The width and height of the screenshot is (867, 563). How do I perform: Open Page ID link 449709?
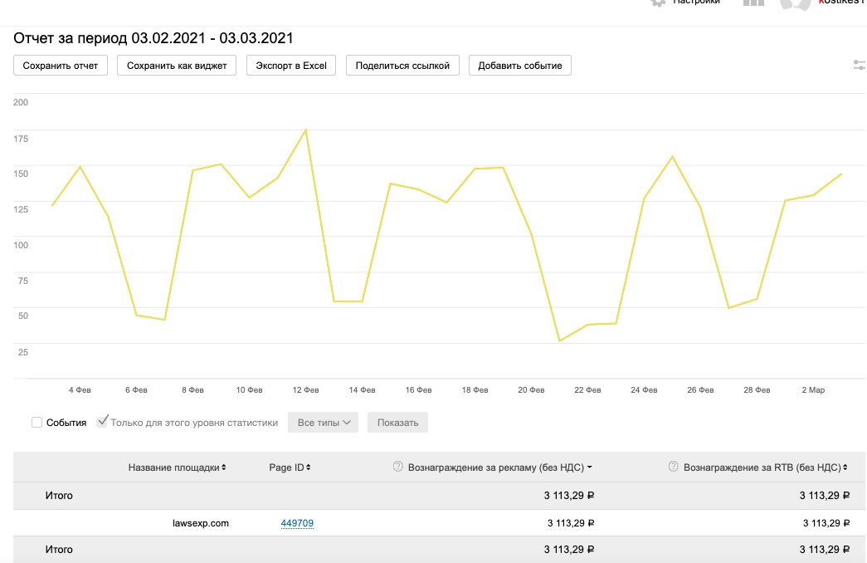tap(297, 523)
